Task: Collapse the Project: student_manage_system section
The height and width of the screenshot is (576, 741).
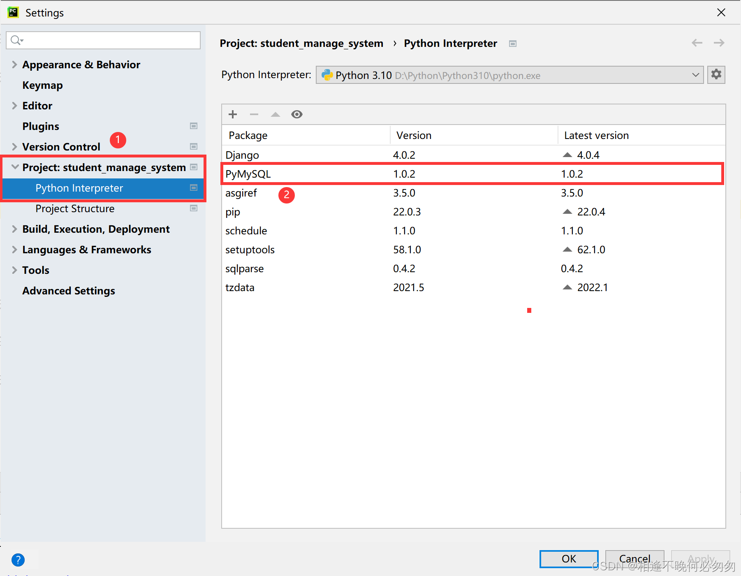Action: pyautogui.click(x=15, y=167)
